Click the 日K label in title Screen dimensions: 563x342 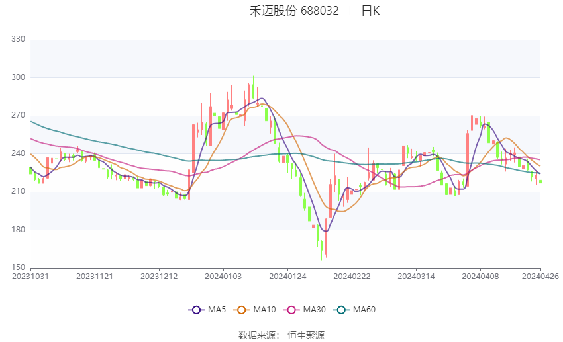(370, 11)
